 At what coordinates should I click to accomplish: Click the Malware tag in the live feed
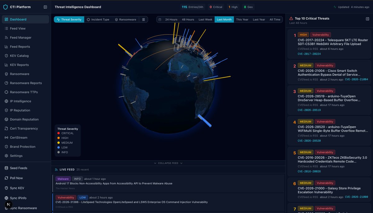[63, 179]
